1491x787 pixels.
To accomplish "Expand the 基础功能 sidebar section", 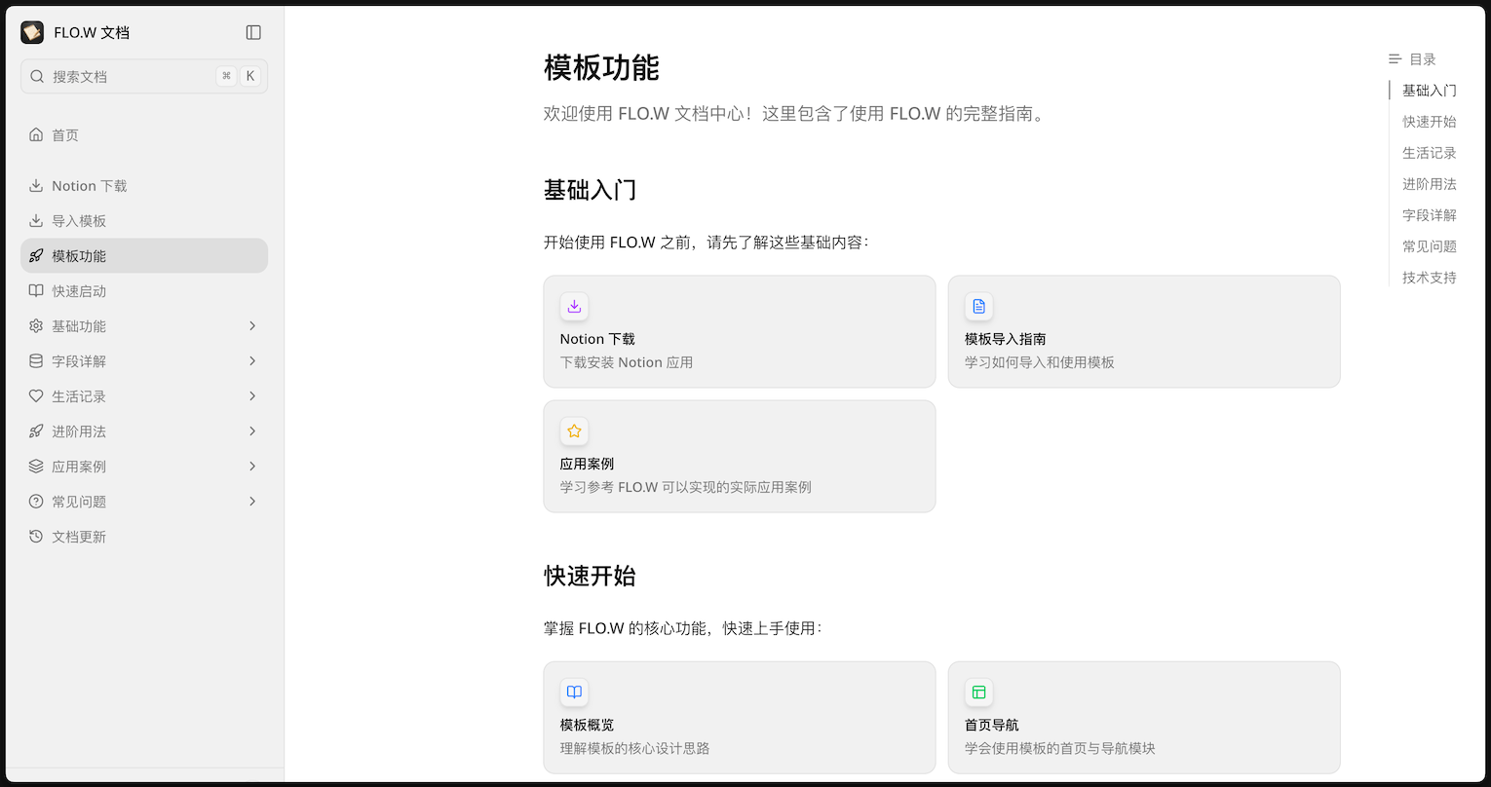I will click(252, 325).
